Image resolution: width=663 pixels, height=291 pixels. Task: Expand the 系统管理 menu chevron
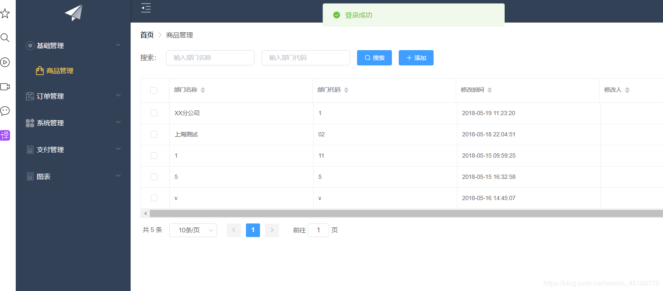point(119,122)
